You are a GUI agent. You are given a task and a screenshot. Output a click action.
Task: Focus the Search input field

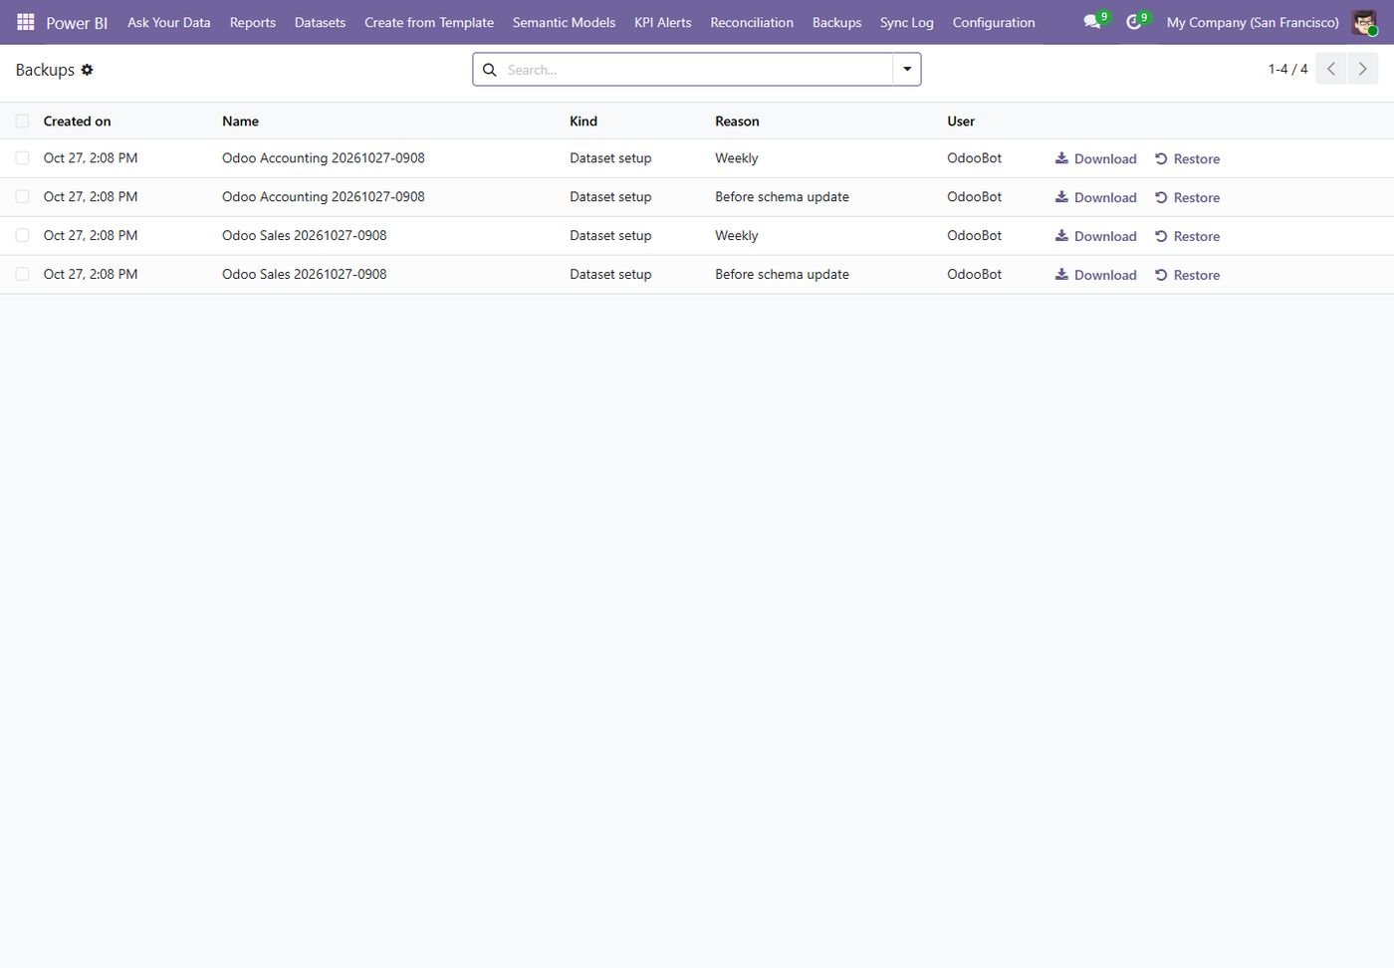click(697, 70)
